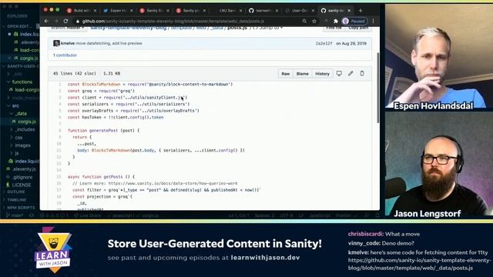The height and width of the screenshot is (277, 493).
Task: Click 'getPosts' function name in code
Action: 113,177
